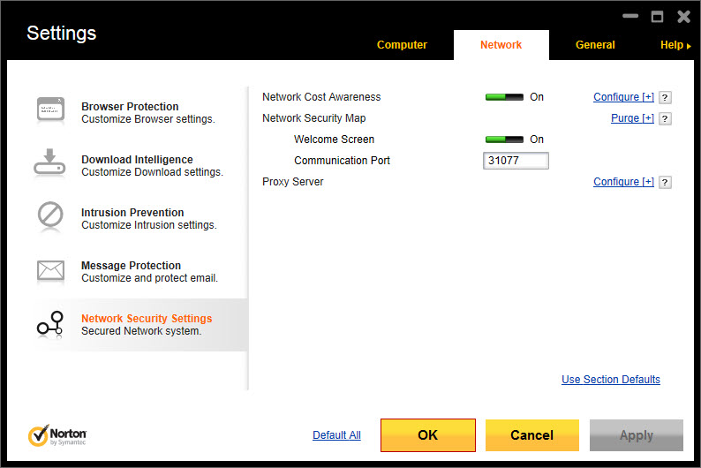Select the Network tab

[x=501, y=45]
